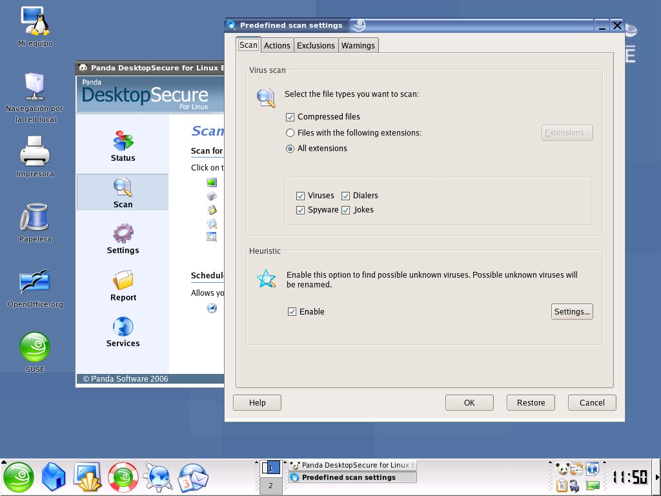Viewport: 661px width, 496px height.
Task: Click the Restore button
Action: point(531,402)
